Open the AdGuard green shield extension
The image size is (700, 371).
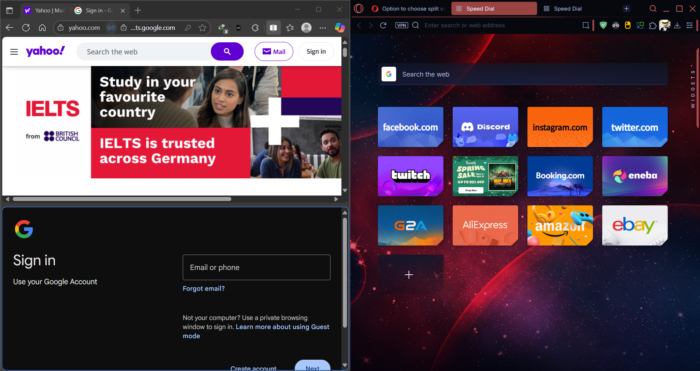(x=603, y=25)
